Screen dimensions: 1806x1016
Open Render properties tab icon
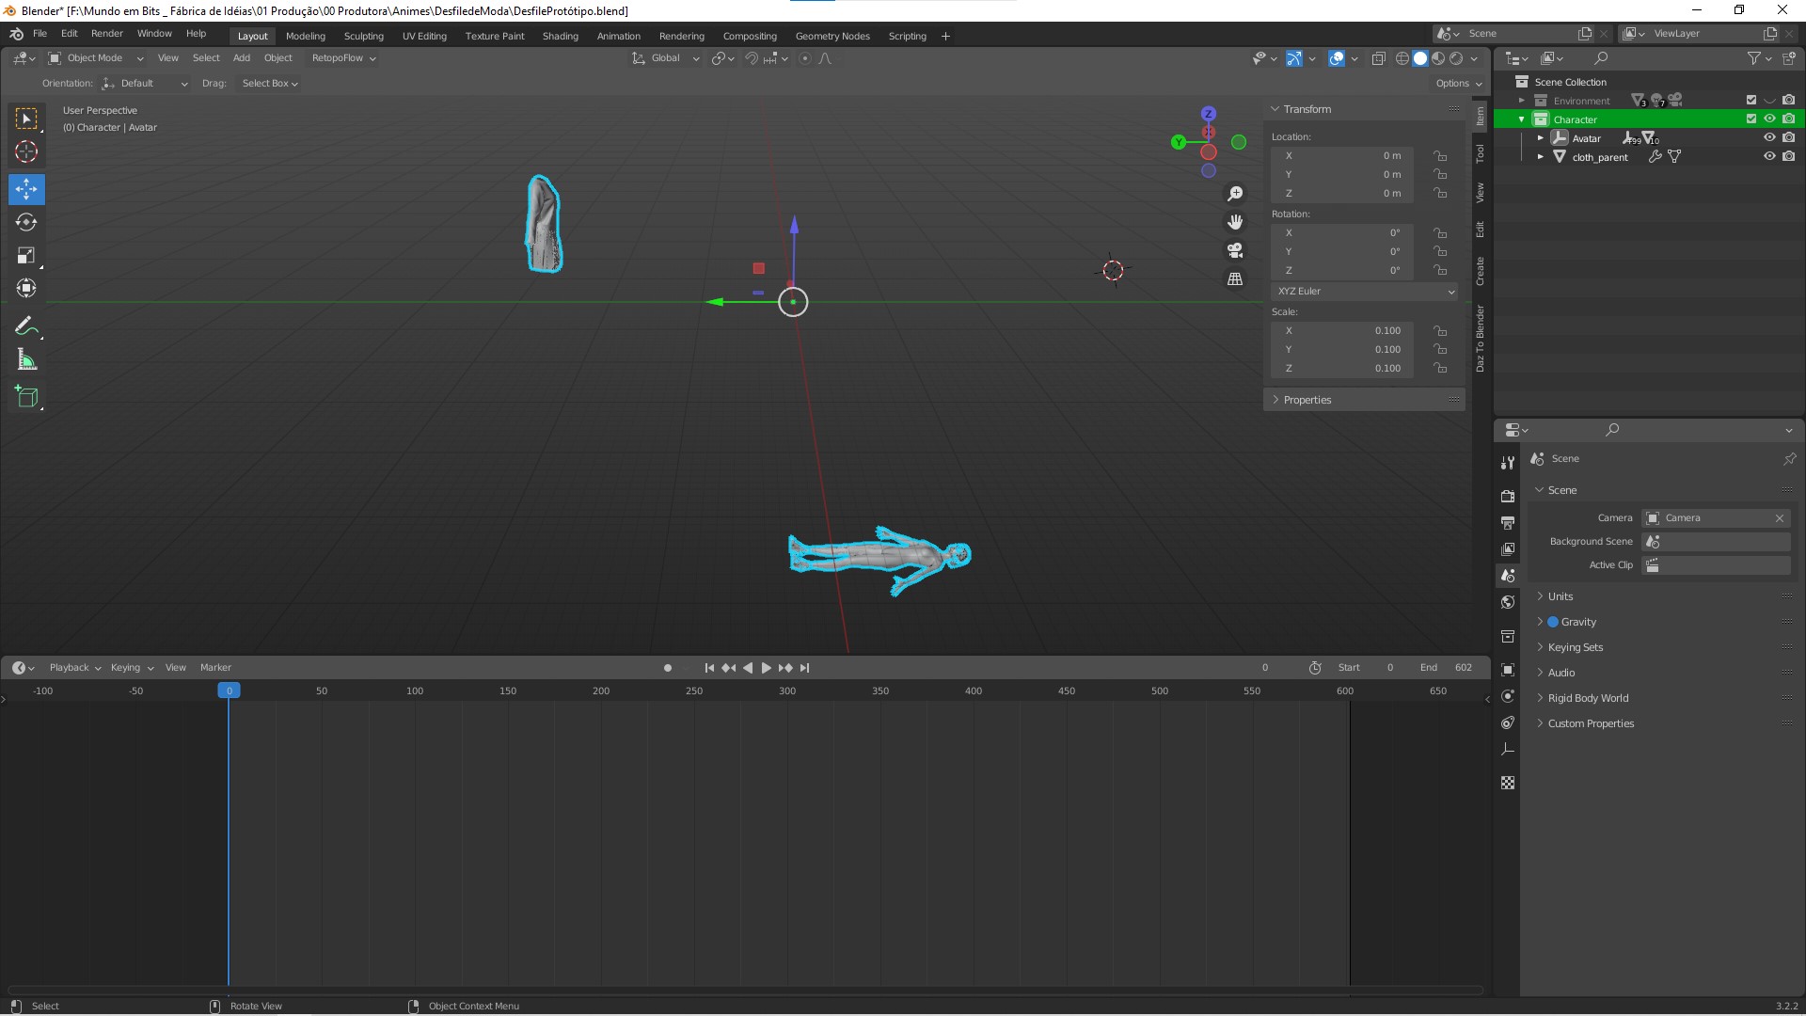coord(1508,496)
